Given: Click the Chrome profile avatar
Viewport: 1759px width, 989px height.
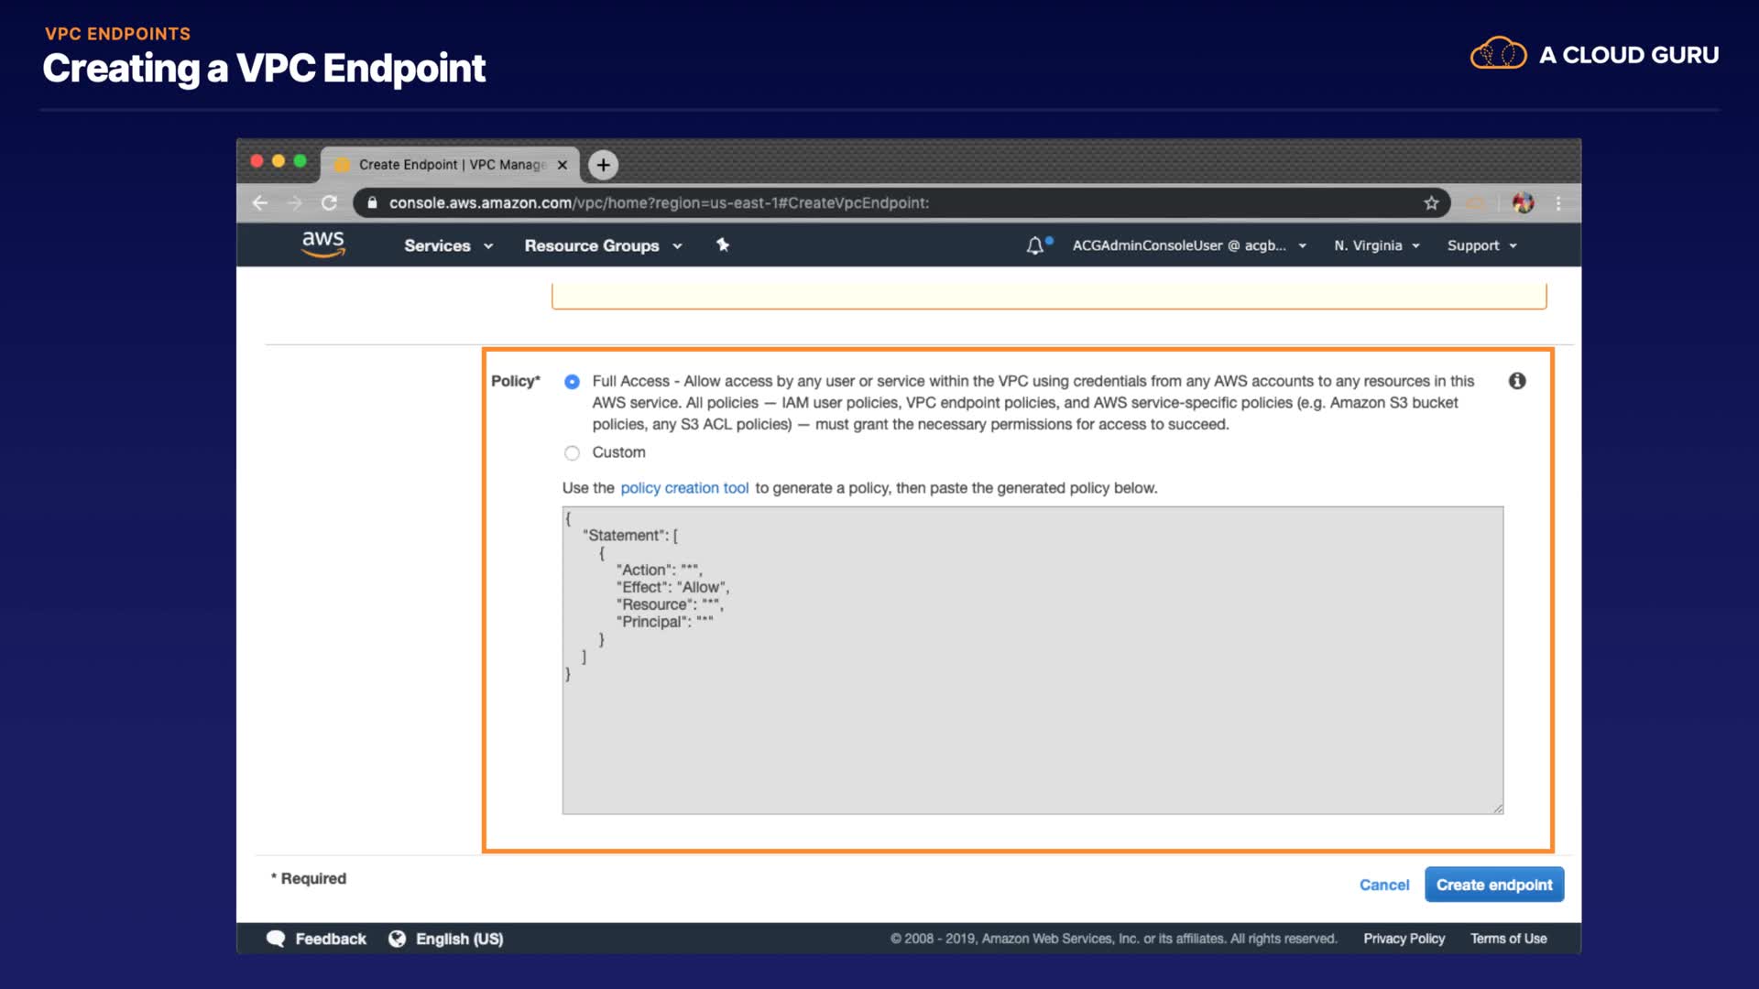Looking at the screenshot, I should pyautogui.click(x=1523, y=203).
